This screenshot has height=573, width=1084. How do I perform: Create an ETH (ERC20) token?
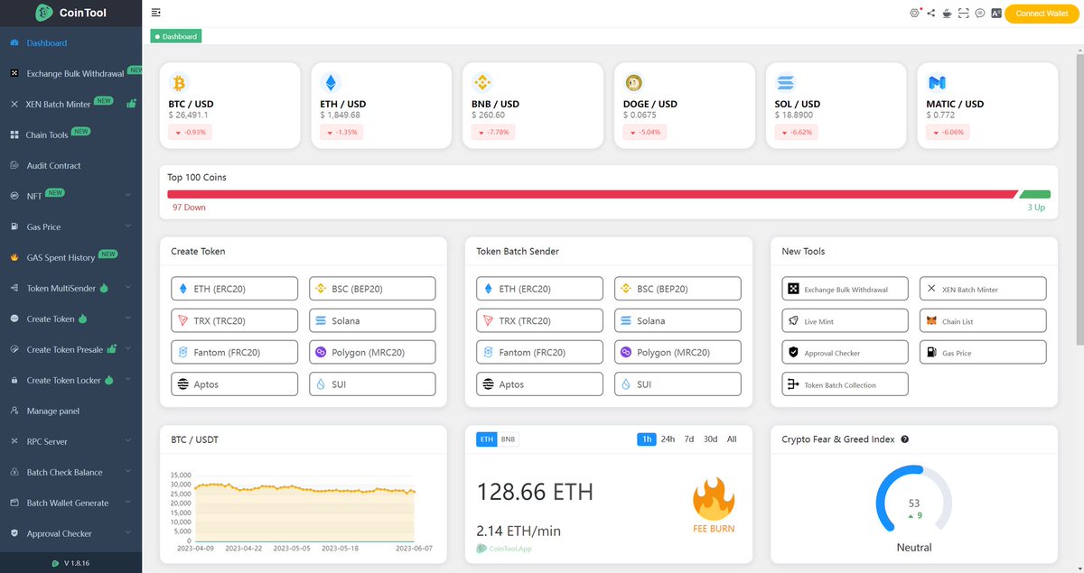point(234,289)
